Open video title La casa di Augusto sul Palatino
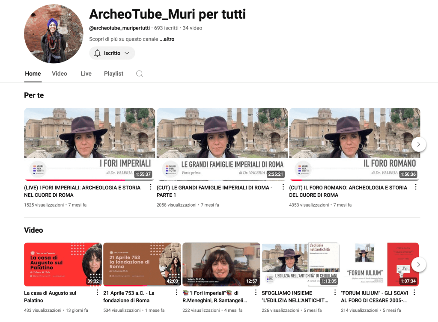Screen dimensions: 438x322 pyautogui.click(x=50, y=296)
